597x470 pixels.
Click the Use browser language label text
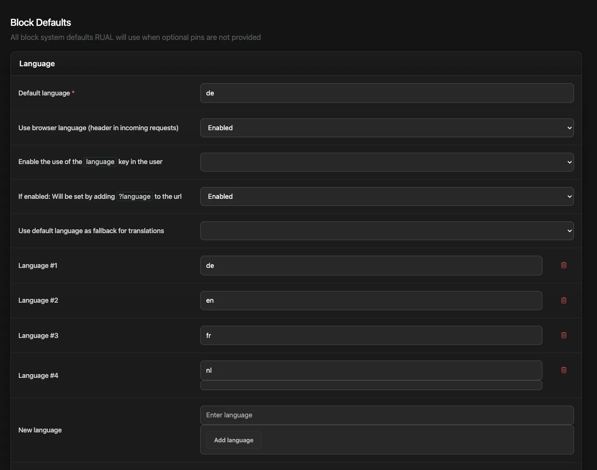click(x=98, y=128)
